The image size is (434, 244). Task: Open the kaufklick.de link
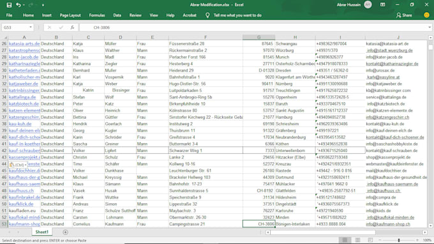point(21,204)
